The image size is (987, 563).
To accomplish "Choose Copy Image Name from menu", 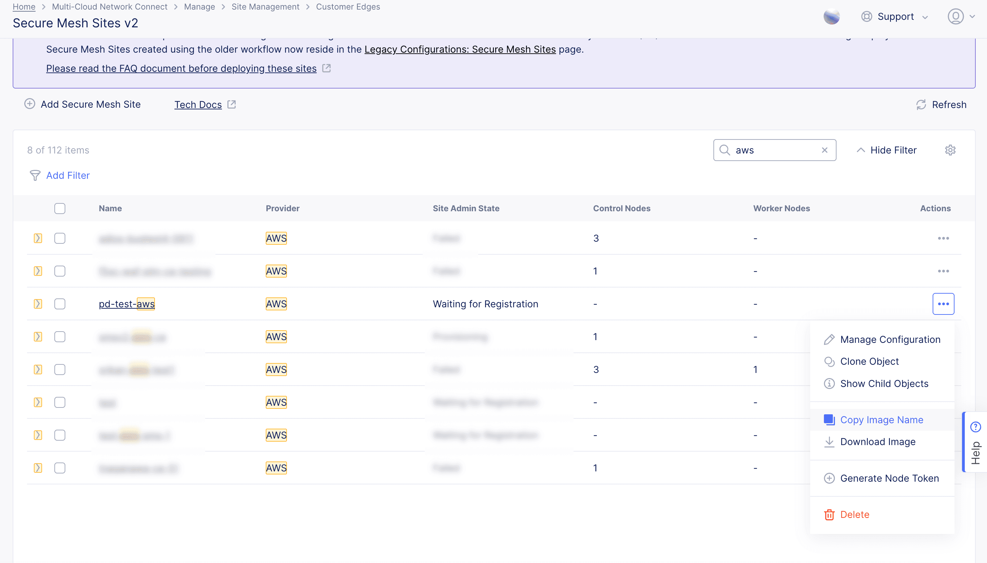I will pos(881,419).
